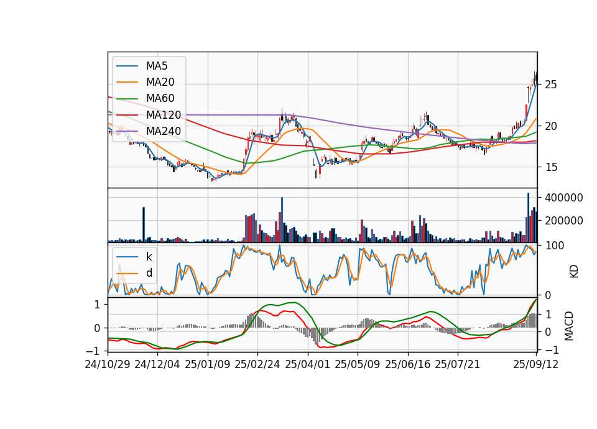Click the price axis value 20
Screen dimensions: 597x429
[550, 126]
